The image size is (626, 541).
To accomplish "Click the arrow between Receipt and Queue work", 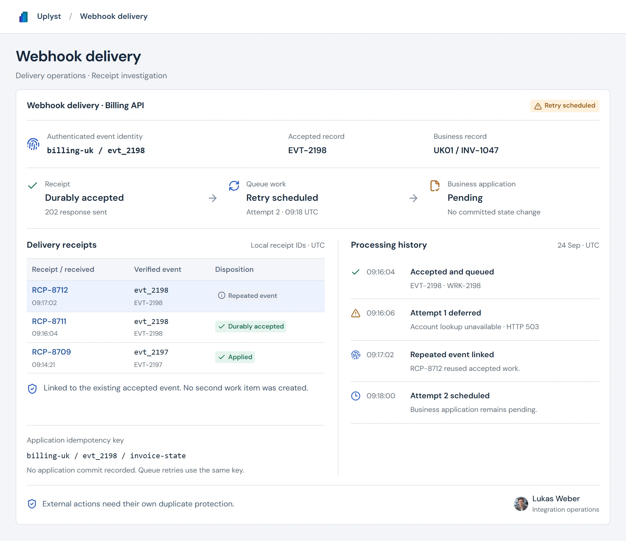I will (213, 198).
